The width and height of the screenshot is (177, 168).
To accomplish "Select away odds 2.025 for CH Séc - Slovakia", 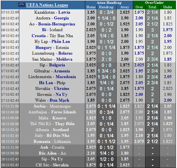I will [125, 165].
